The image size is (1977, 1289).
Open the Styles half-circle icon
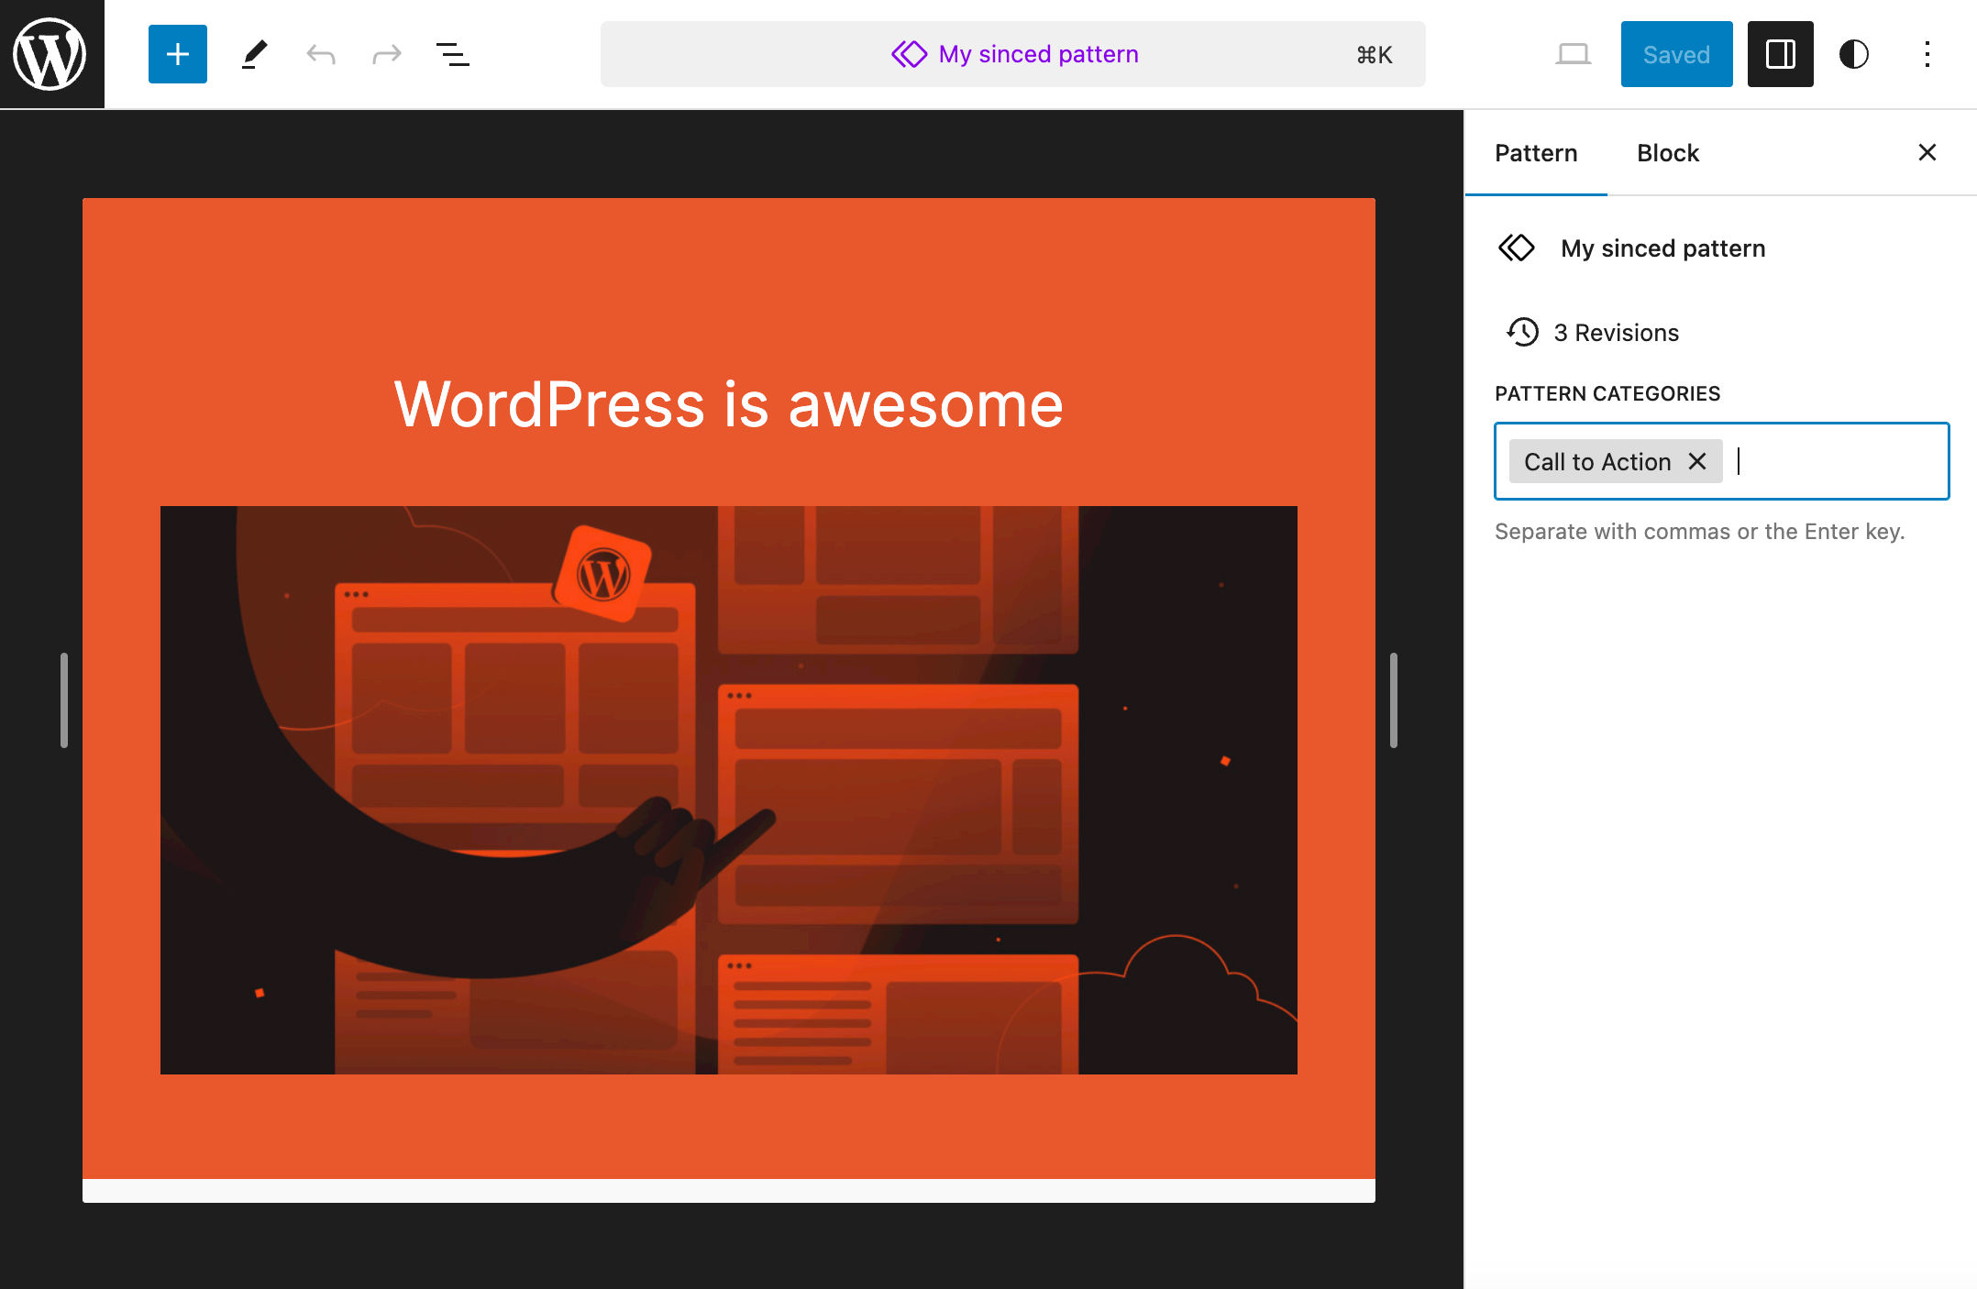(x=1853, y=54)
